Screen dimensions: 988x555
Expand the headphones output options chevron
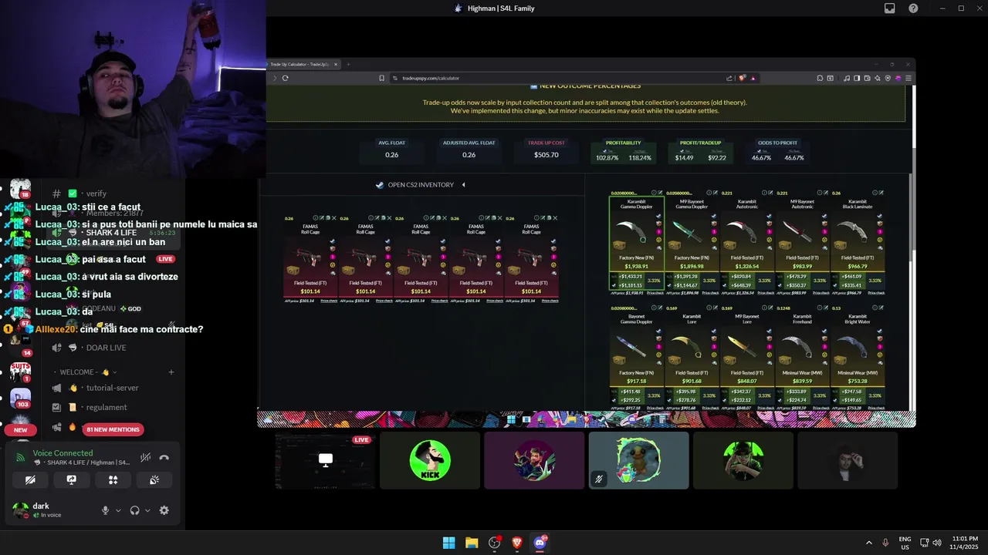click(147, 510)
